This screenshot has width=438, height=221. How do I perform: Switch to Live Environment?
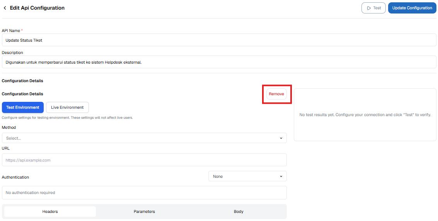coord(67,108)
